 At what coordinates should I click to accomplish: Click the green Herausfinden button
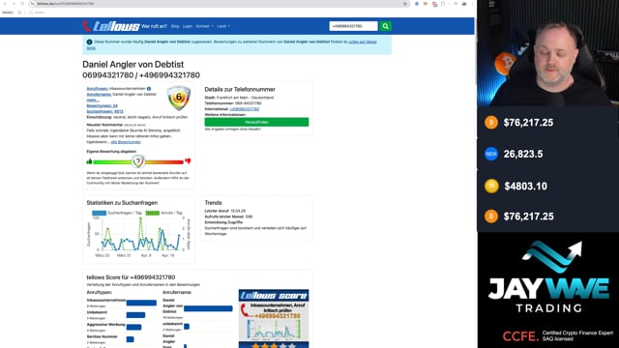(x=256, y=122)
